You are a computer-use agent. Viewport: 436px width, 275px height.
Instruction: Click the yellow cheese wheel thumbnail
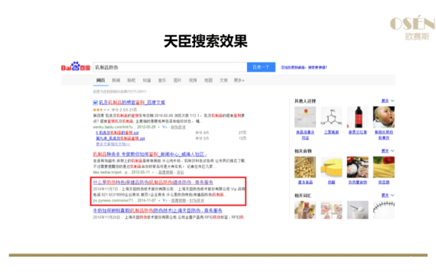coord(331,167)
